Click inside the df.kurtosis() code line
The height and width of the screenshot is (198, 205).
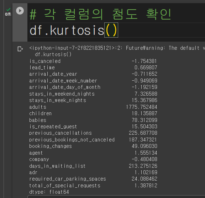tap(74, 30)
